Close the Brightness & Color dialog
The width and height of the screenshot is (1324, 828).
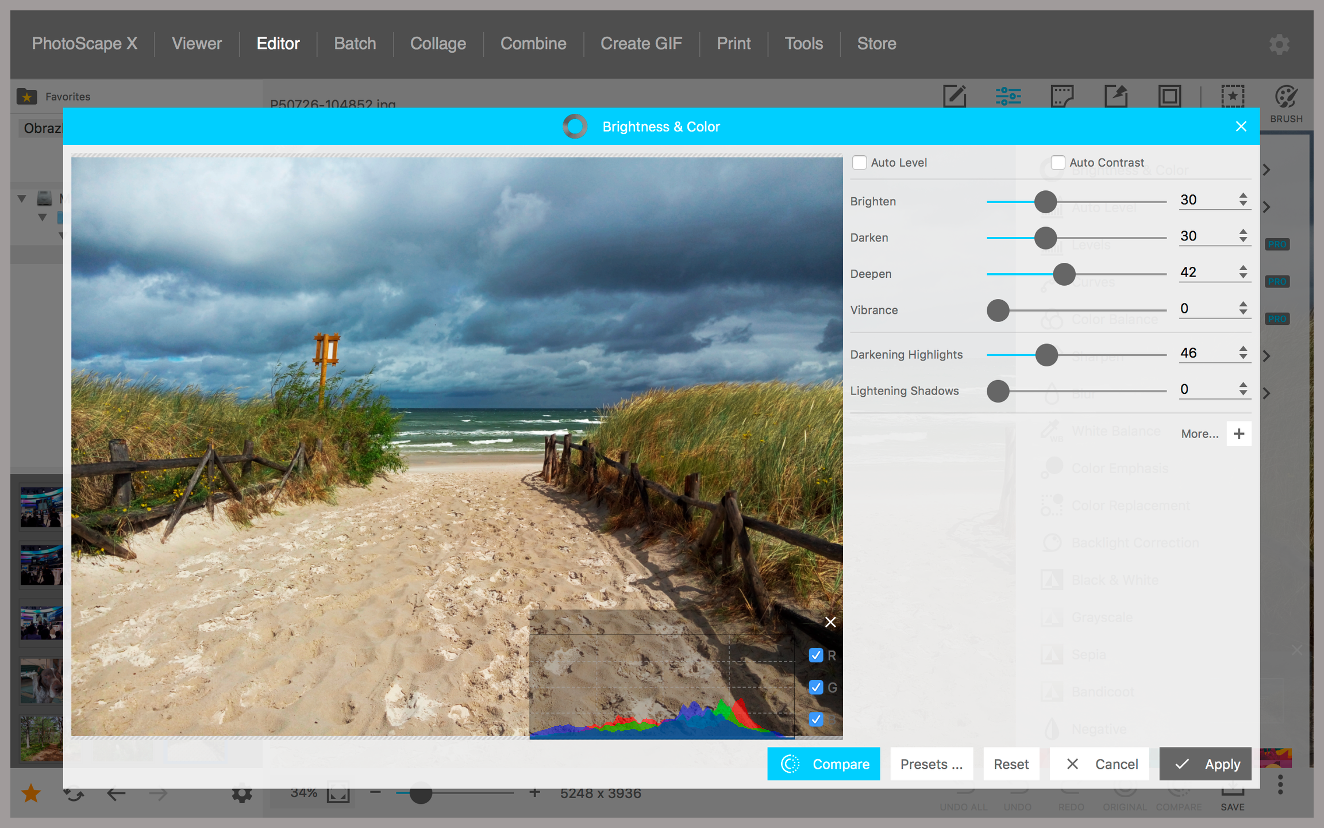click(1241, 126)
